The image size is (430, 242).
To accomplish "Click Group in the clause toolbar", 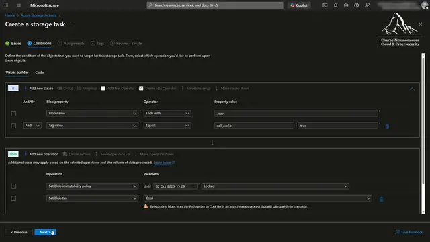I will [x=65, y=88].
